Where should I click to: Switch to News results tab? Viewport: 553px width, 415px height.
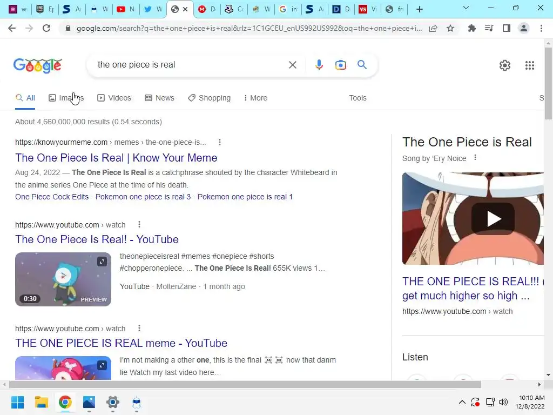(x=159, y=98)
